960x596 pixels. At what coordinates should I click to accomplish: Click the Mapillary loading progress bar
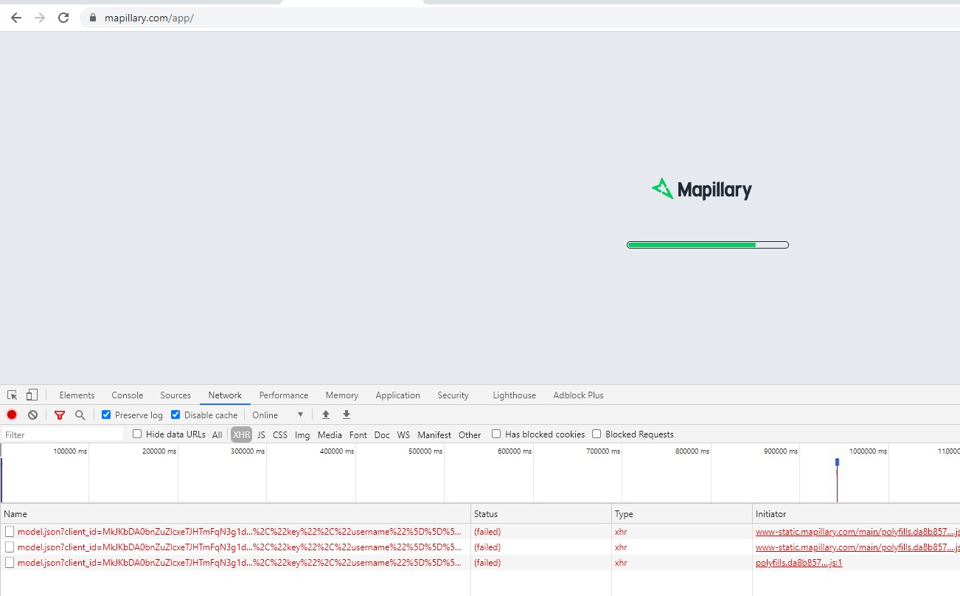708,245
